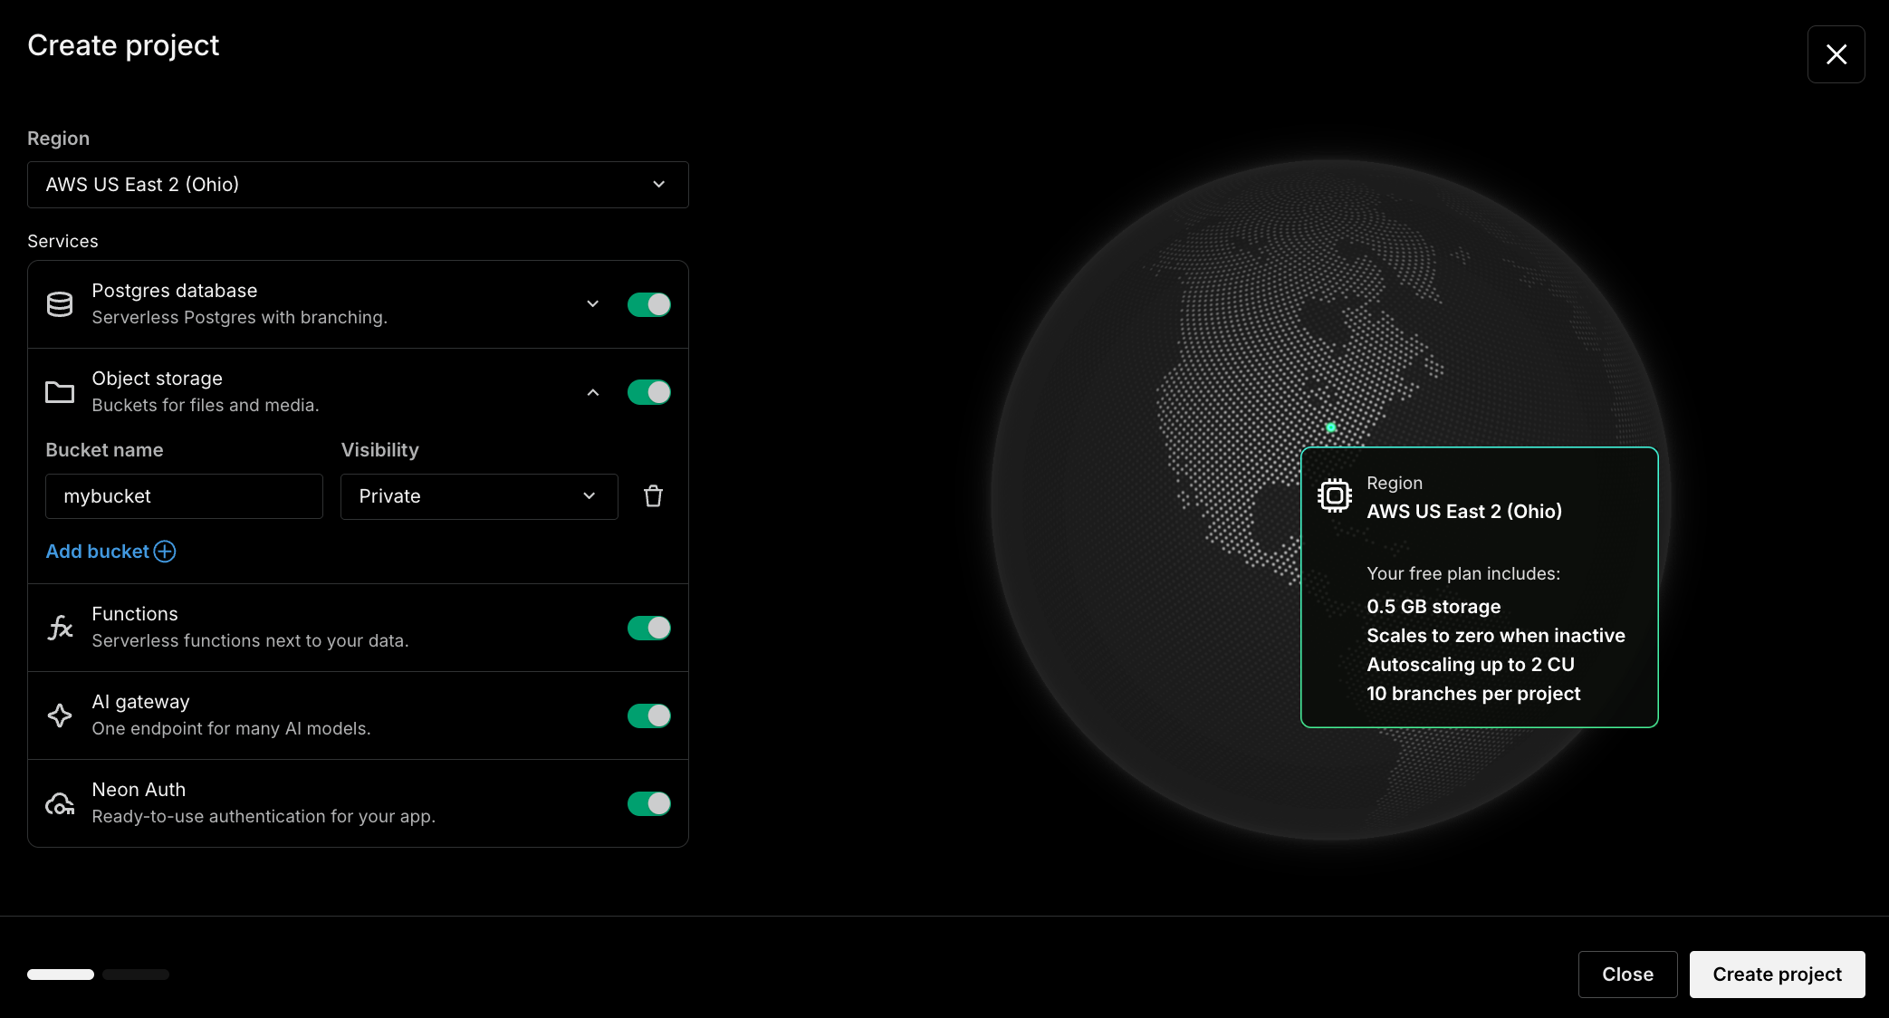The image size is (1889, 1018).
Task: Click the Services heading
Action: tap(62, 241)
